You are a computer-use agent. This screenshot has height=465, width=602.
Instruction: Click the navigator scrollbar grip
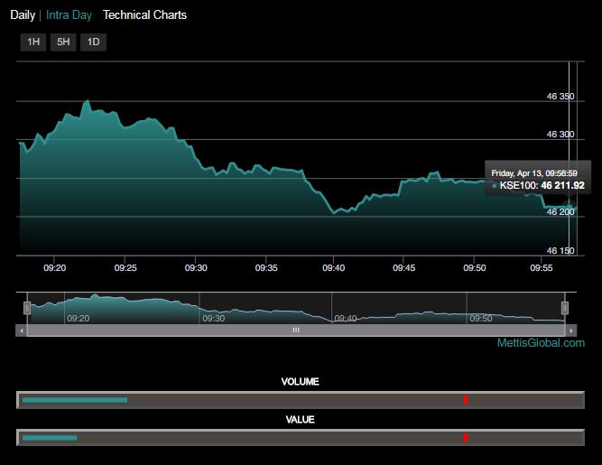(296, 330)
